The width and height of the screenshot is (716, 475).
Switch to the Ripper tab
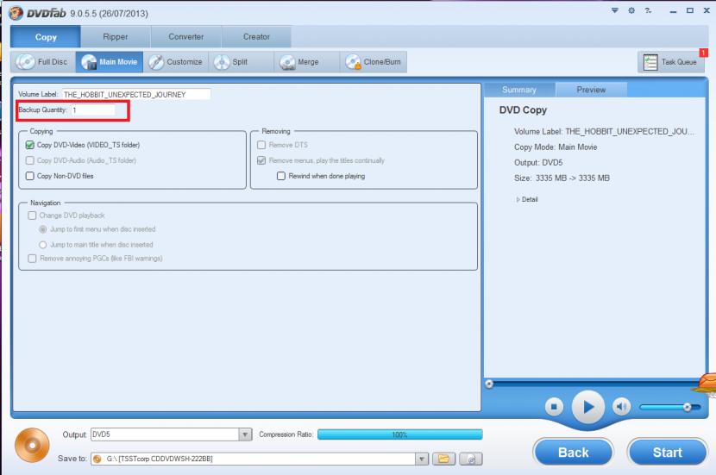click(x=116, y=37)
